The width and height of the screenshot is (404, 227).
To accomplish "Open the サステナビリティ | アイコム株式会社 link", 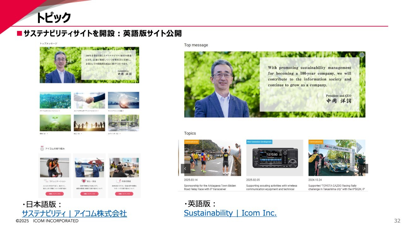I will click(x=74, y=213).
